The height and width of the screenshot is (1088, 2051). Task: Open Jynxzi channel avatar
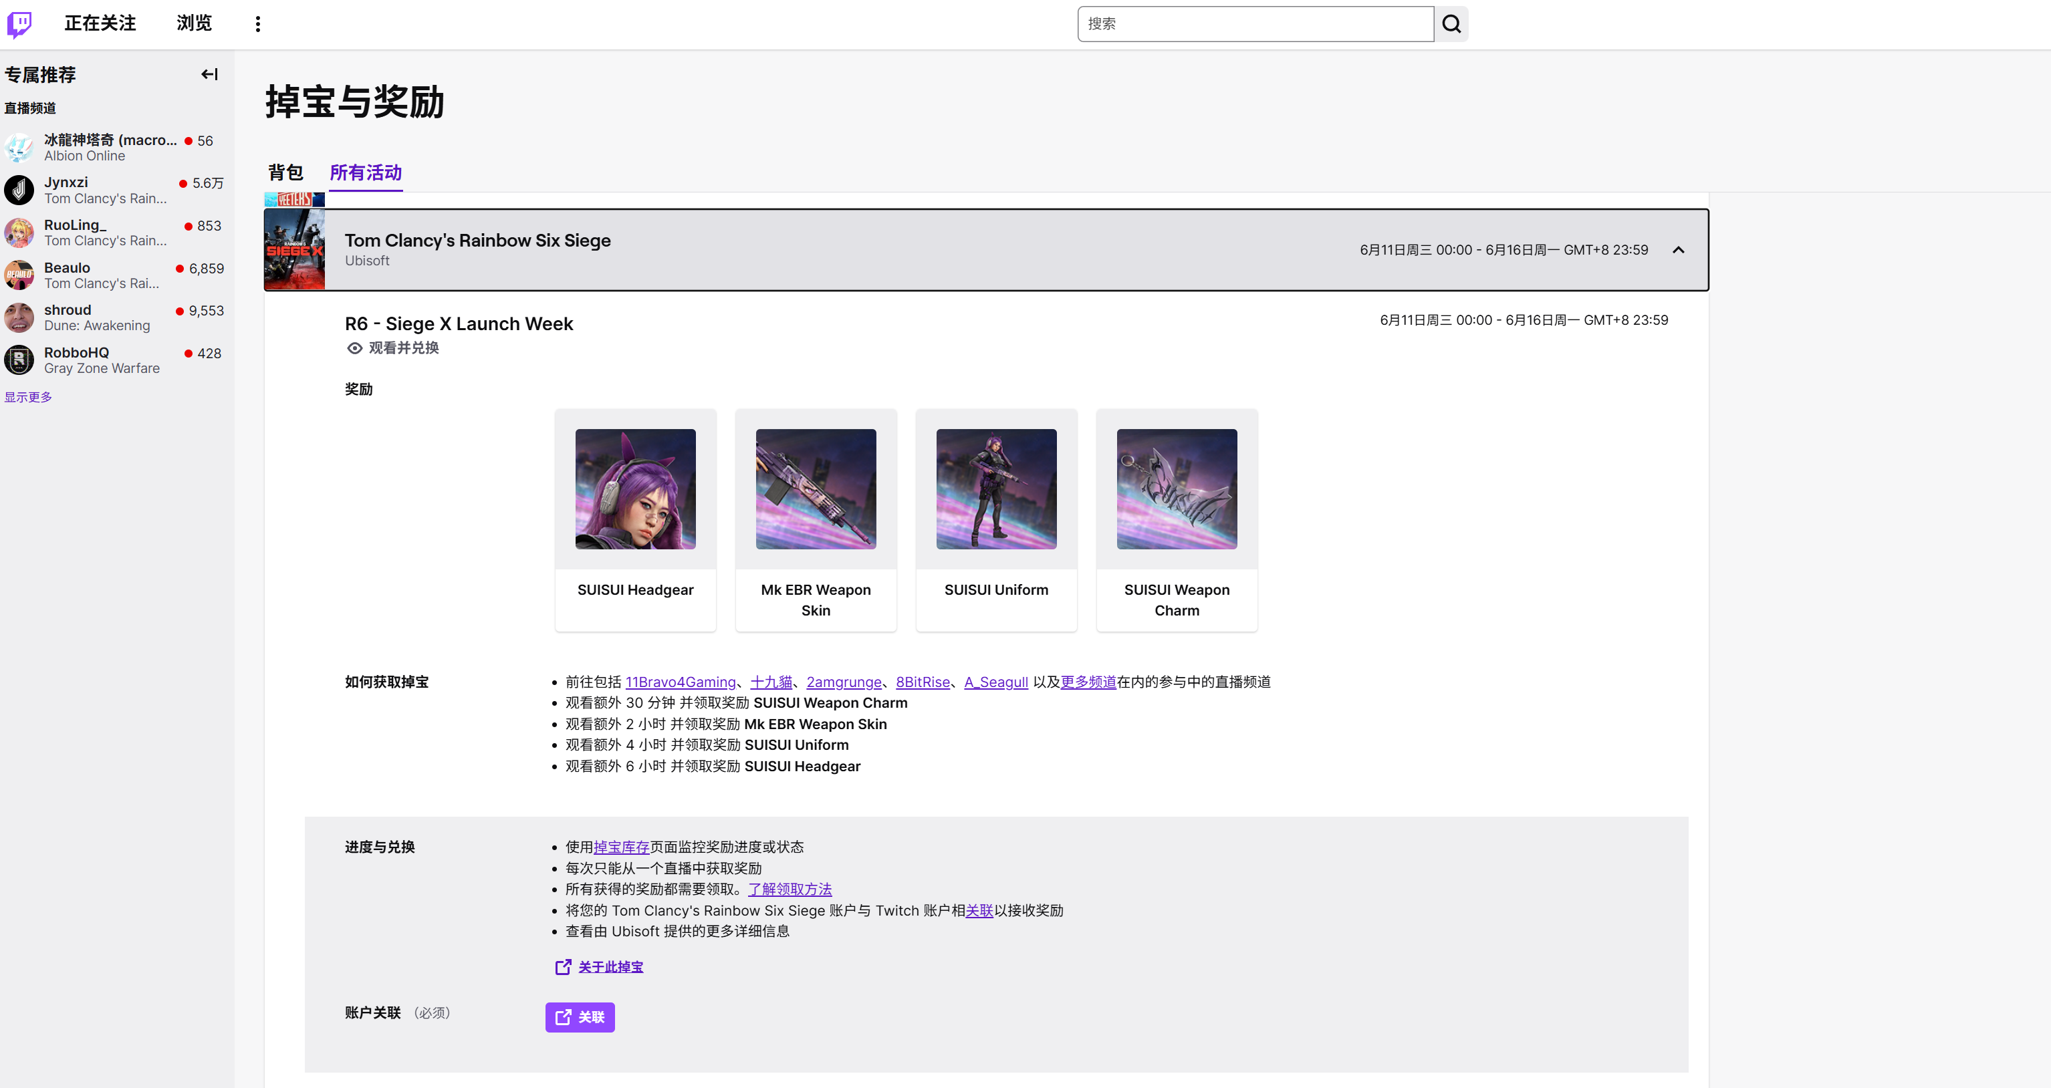19,189
